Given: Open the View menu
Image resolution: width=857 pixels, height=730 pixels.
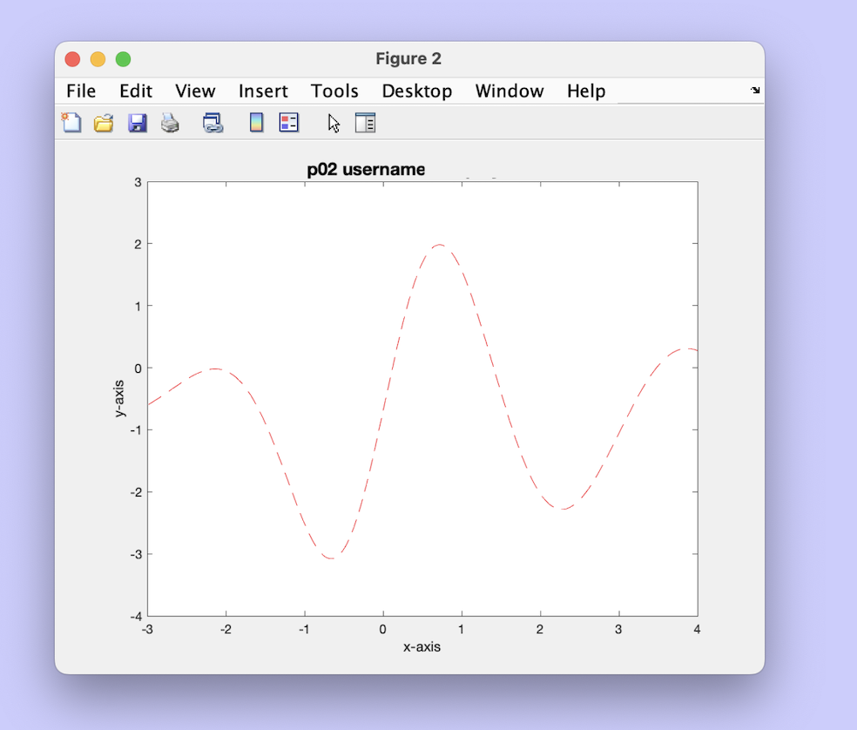Looking at the screenshot, I should [x=195, y=91].
